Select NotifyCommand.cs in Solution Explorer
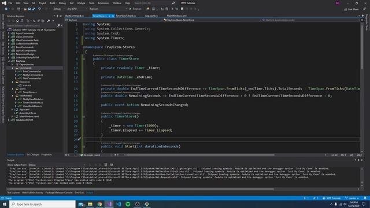The height and width of the screenshot is (208, 370). [x=33, y=75]
